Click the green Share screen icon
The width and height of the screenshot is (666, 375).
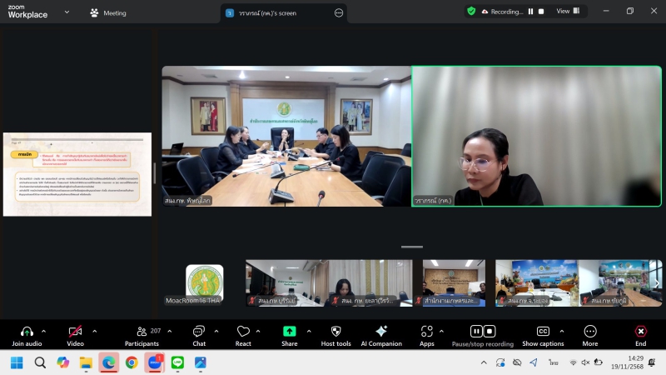tap(289, 332)
